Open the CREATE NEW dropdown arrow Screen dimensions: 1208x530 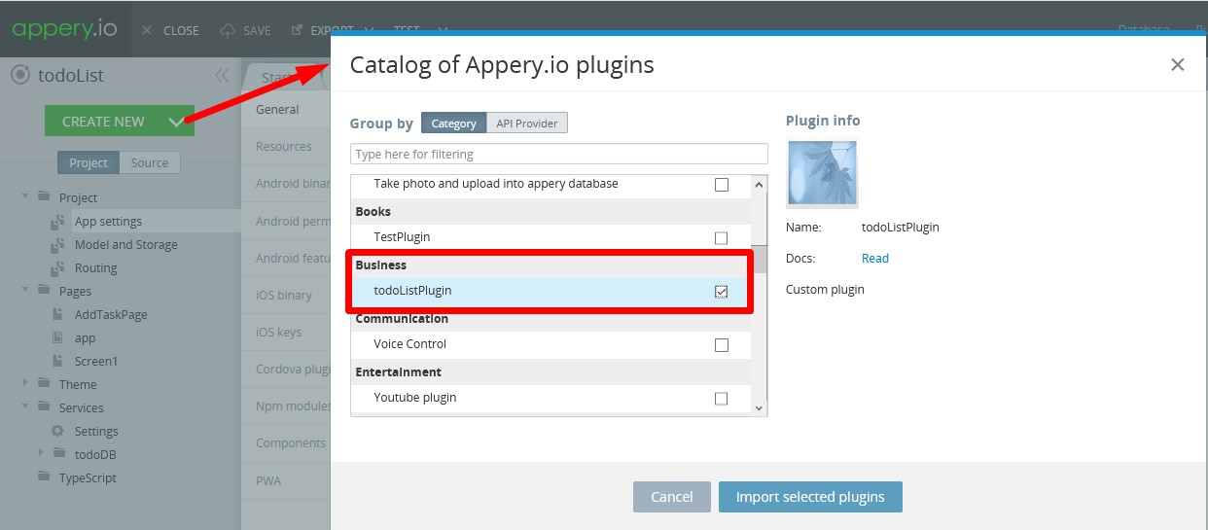(x=176, y=122)
